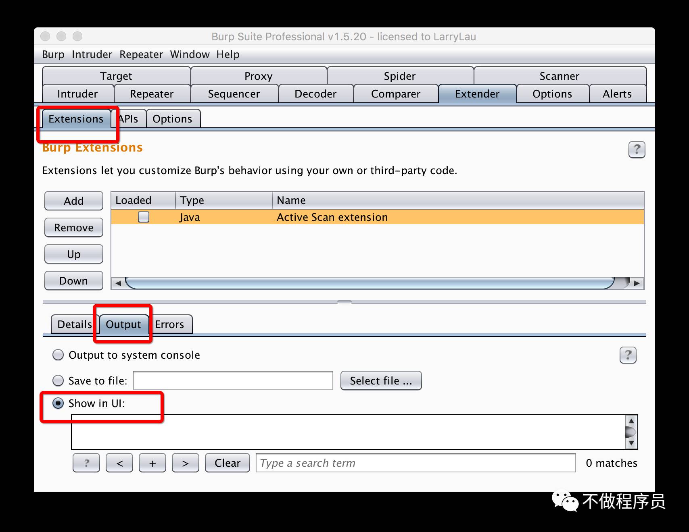689x532 pixels.
Task: Switch to the Proxy tab
Action: pyautogui.click(x=259, y=76)
